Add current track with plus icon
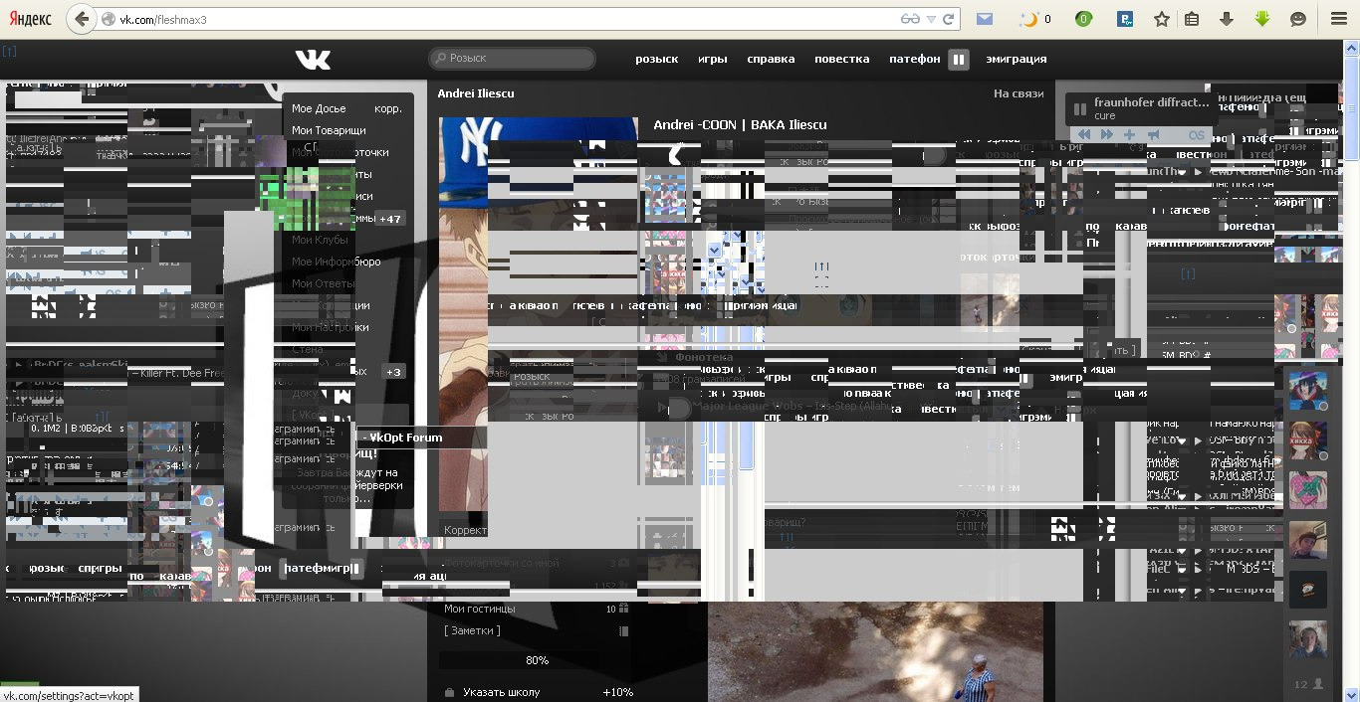The width and height of the screenshot is (1360, 702). click(x=1129, y=134)
